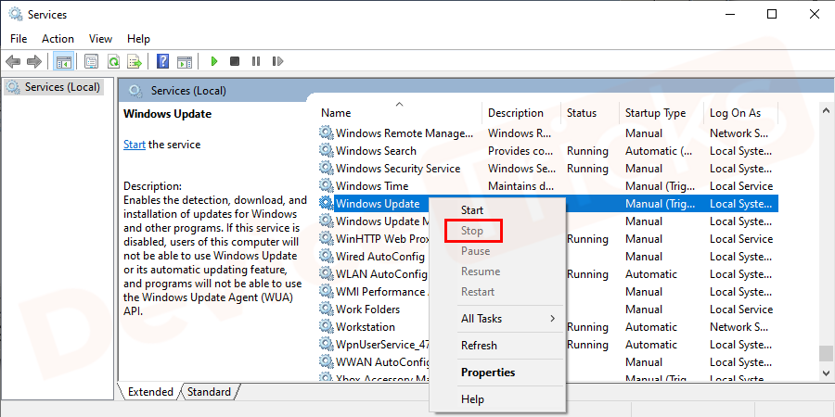The width and height of the screenshot is (835, 417).
Task: Click the vertical scrollbar thumb in services list
Action: pos(825,354)
